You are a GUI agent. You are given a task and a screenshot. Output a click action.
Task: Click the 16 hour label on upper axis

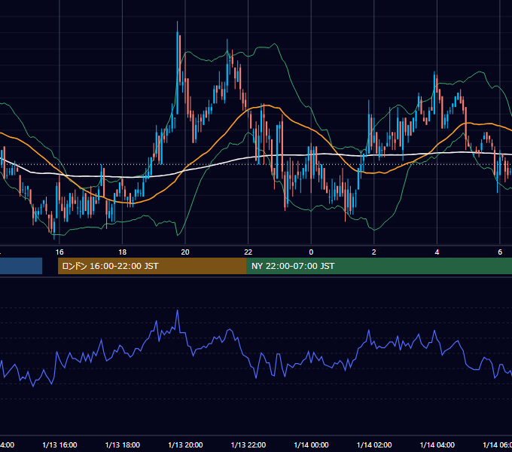(x=59, y=252)
